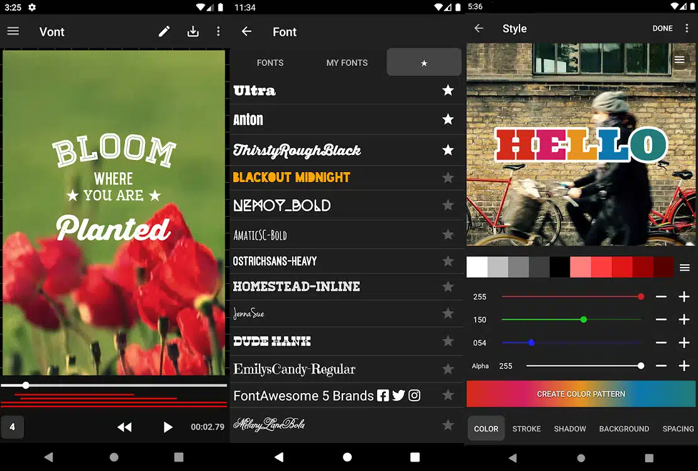
Task: Increase the red value with plus
Action: pos(684,296)
